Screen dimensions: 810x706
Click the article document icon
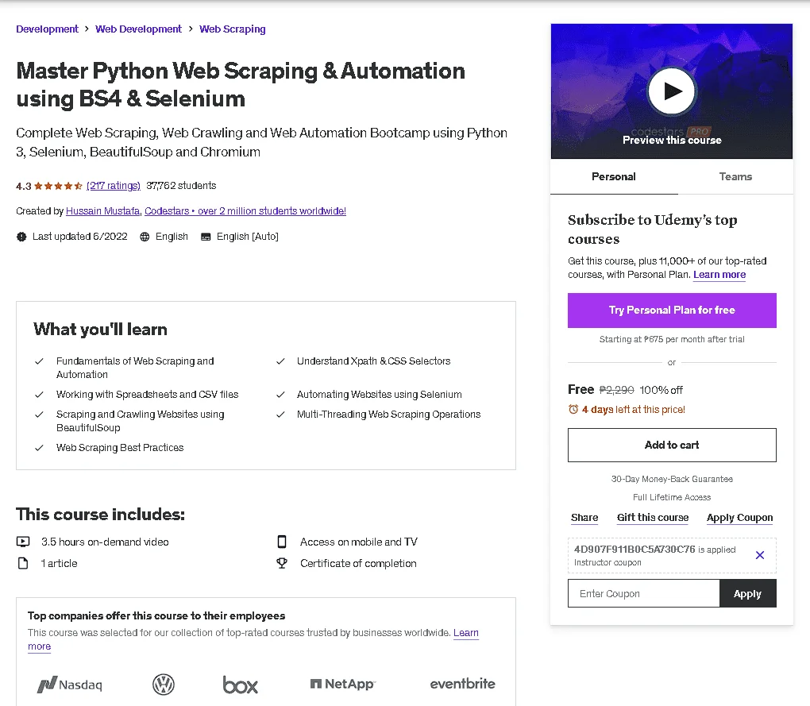23,563
